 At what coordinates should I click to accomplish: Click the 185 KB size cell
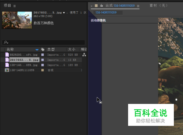73,65
